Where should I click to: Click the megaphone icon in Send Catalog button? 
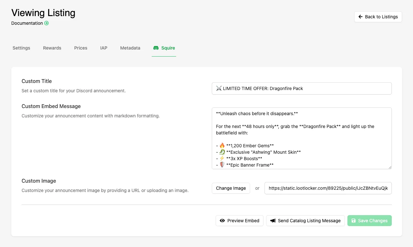[273, 221]
